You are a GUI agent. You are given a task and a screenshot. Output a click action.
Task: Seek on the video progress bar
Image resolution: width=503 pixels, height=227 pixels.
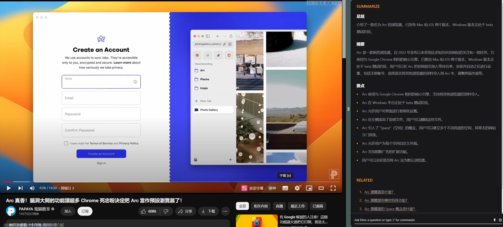pyautogui.click(x=171, y=182)
